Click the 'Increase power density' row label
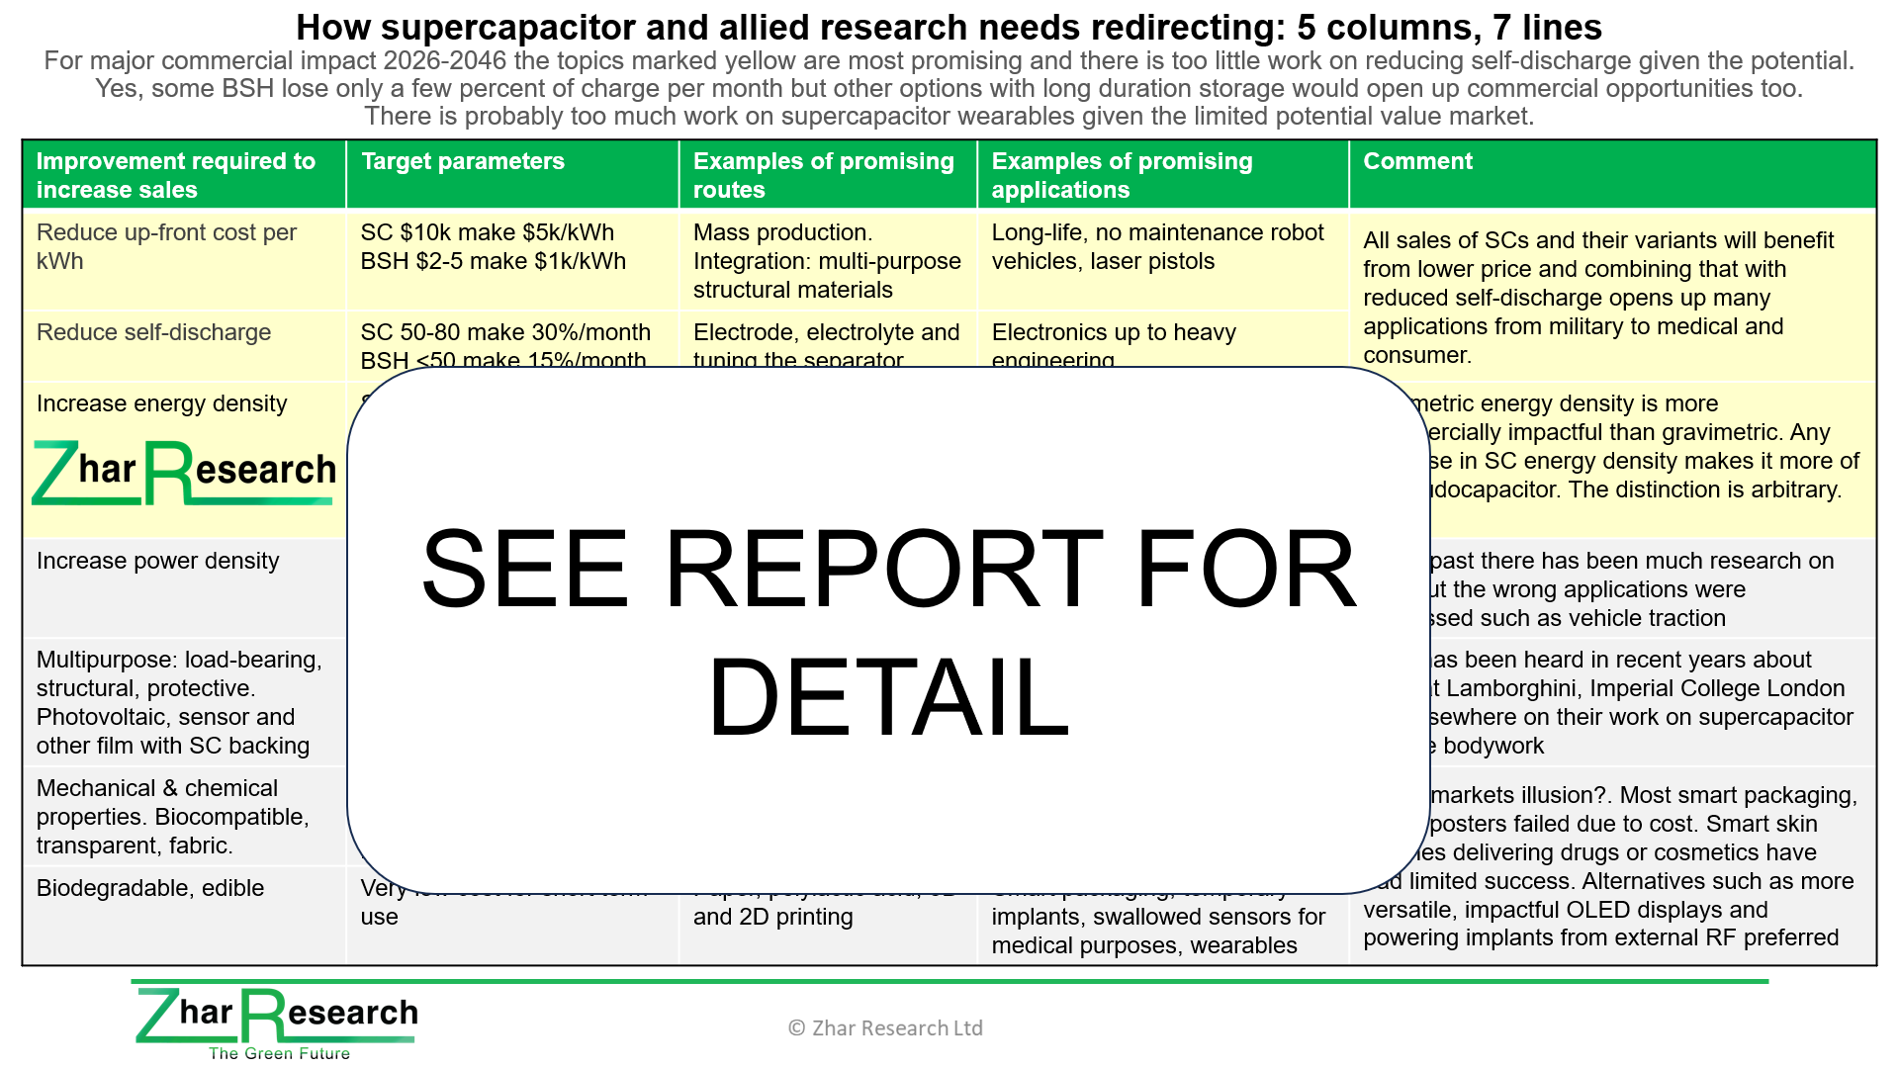Viewport: 1899px width, 1068px height. coord(157,561)
